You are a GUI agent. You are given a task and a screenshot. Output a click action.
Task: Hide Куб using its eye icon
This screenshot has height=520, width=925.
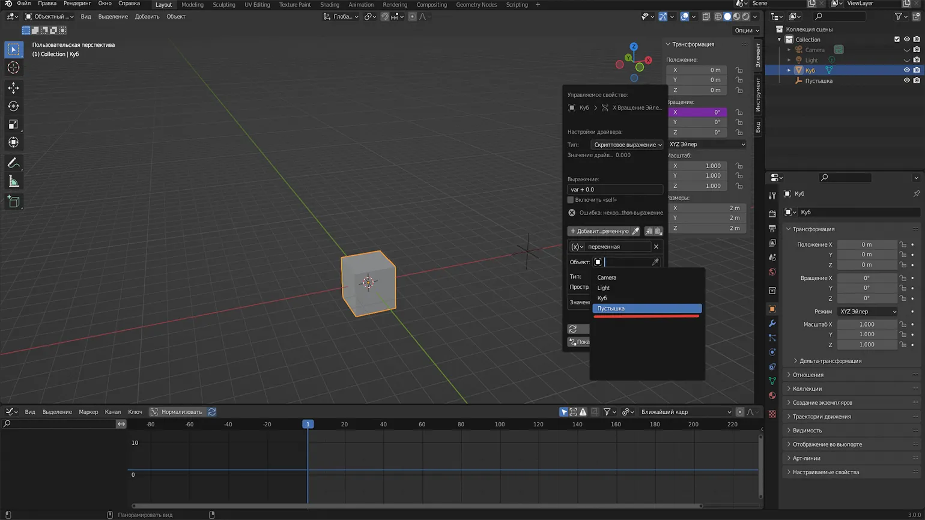click(x=906, y=70)
